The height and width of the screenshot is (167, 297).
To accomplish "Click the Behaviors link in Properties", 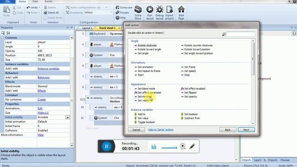I will 44,77.
